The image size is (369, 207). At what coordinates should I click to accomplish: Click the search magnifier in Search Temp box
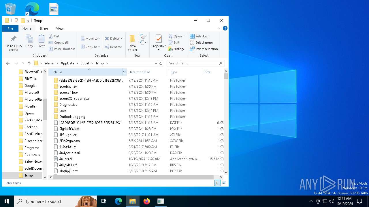221,63
